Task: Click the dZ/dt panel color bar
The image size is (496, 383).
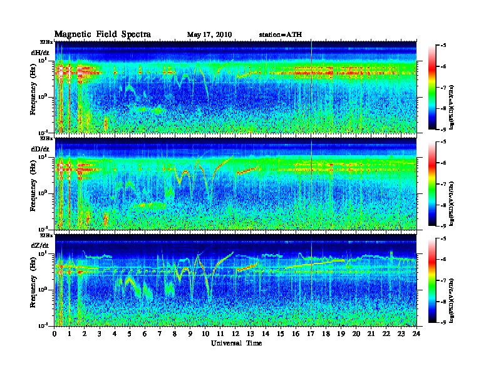Action: [x=432, y=280]
